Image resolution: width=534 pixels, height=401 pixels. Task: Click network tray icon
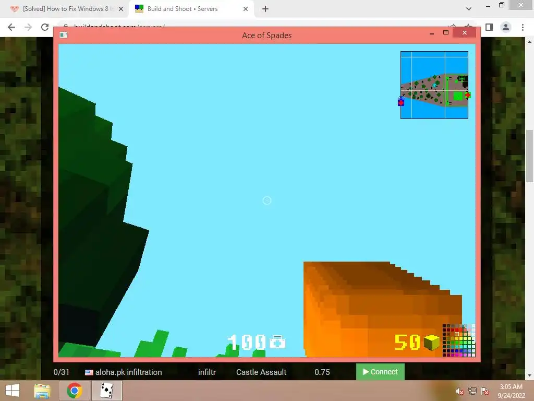point(472,392)
